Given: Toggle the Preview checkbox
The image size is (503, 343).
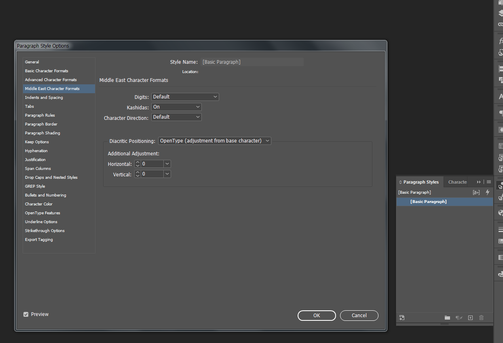Looking at the screenshot, I should click(x=26, y=314).
